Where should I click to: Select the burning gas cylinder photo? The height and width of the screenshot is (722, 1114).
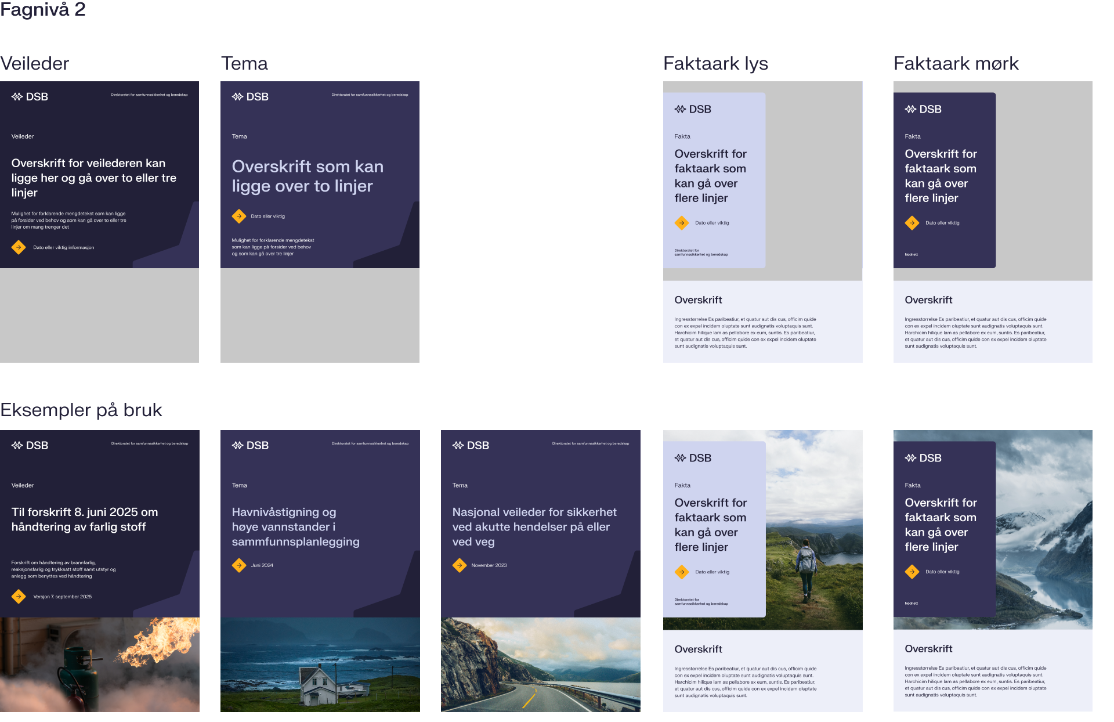100,665
